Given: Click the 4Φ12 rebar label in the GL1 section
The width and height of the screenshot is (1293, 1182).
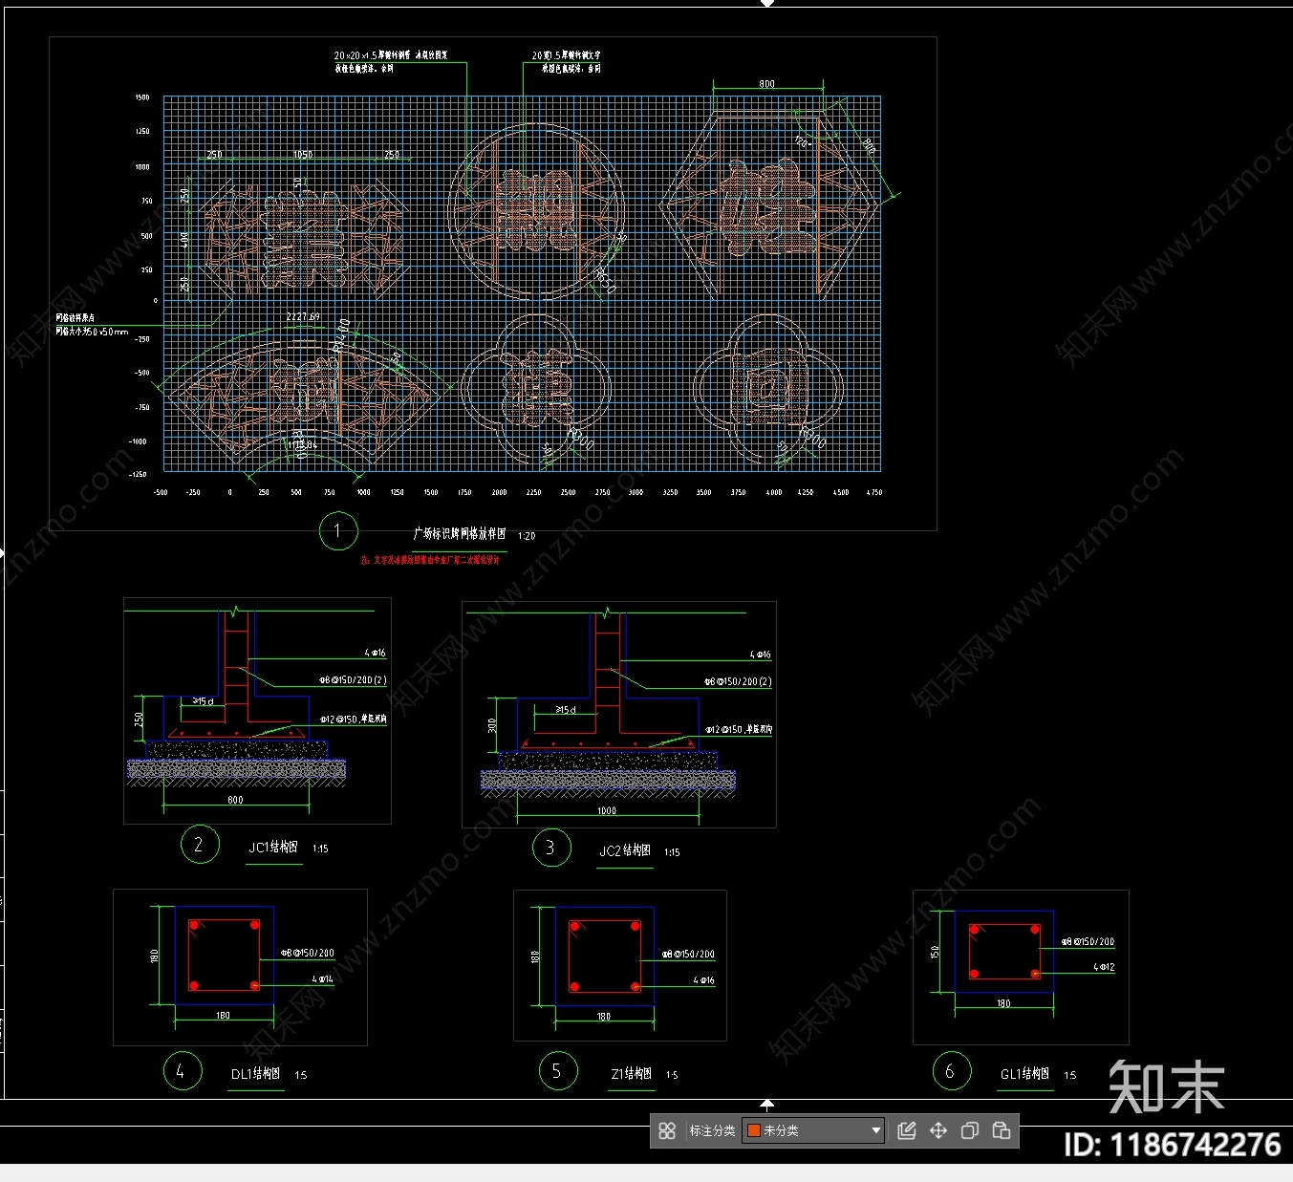Looking at the screenshot, I should (x=1105, y=967).
